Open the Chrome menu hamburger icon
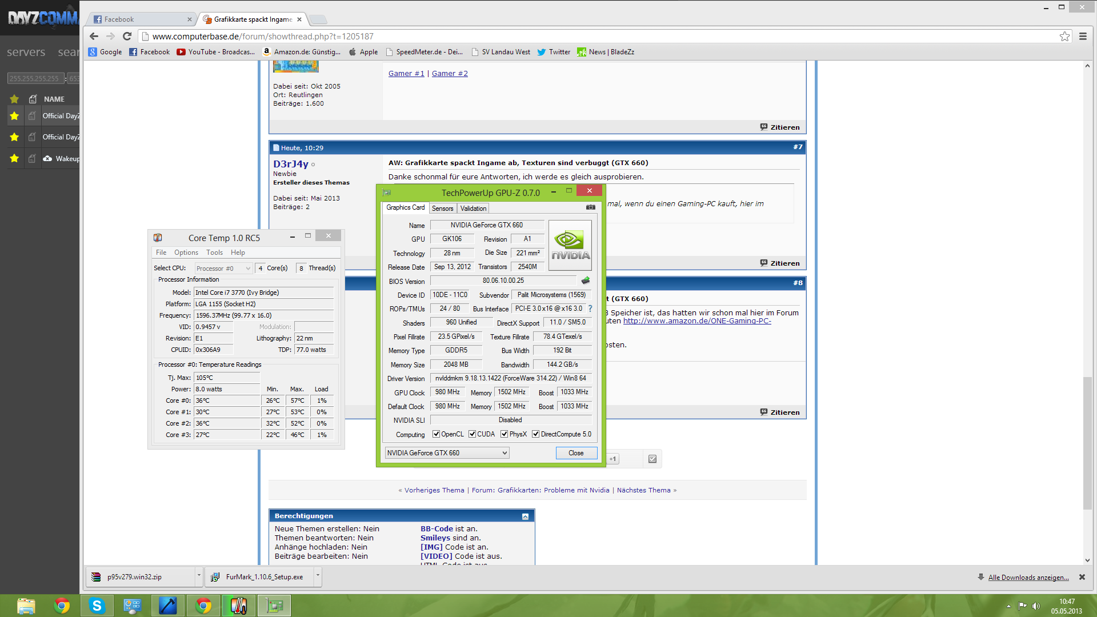The height and width of the screenshot is (617, 1097). tap(1083, 37)
